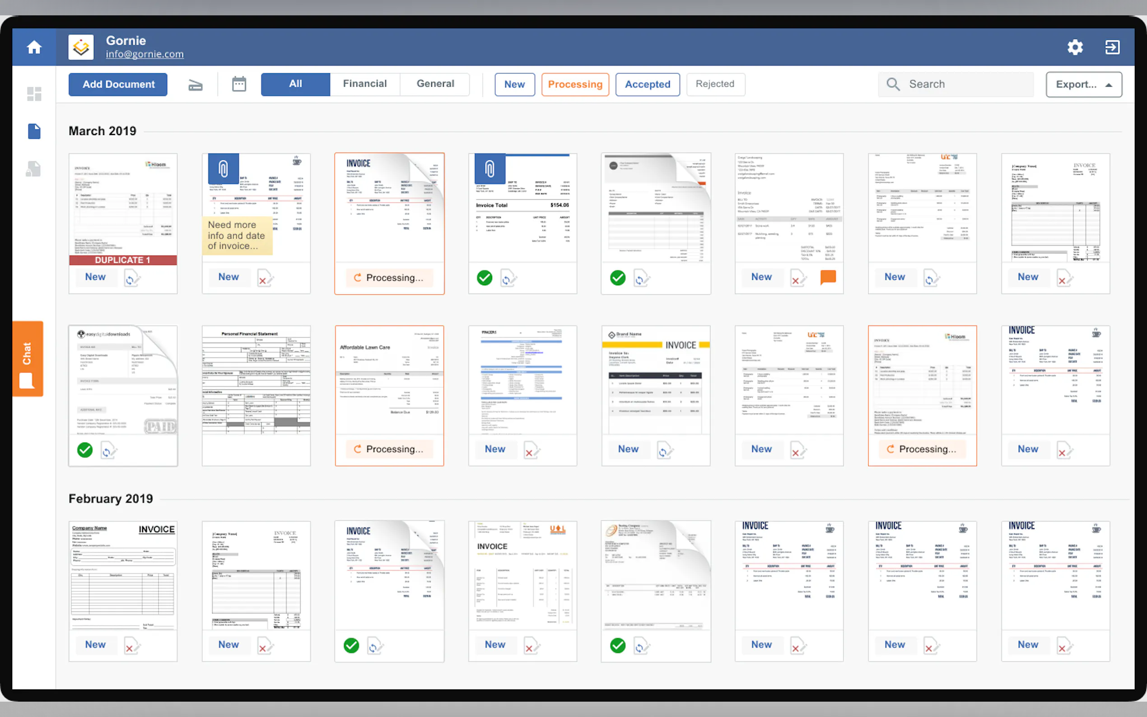1147x717 pixels.
Task: Toggle the New status filter
Action: pos(514,84)
